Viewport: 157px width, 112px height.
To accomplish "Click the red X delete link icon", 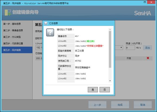I will 148,58.
